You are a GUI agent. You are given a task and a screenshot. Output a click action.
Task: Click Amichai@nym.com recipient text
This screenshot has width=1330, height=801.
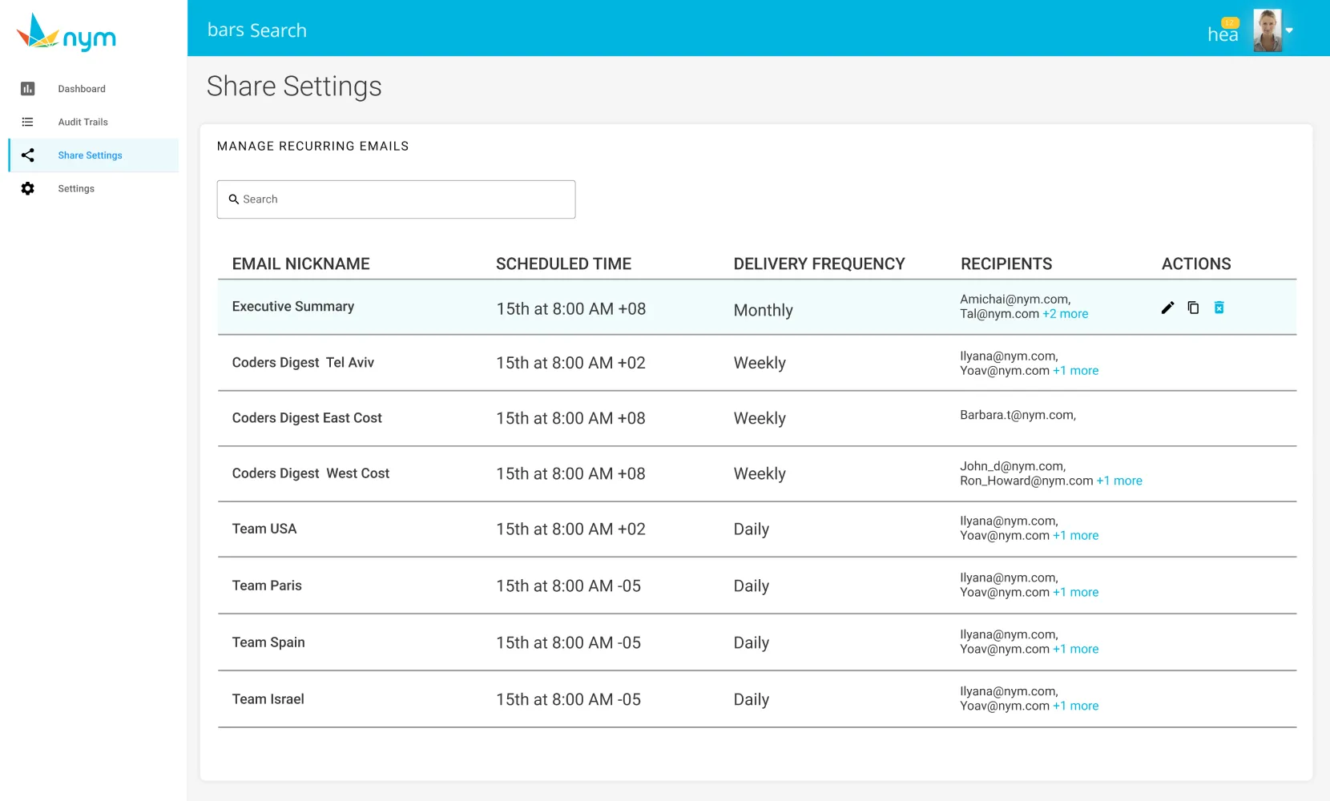(1015, 300)
